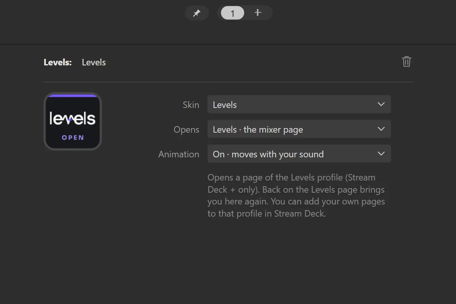Select page 1 tab
The image size is (456, 304).
click(233, 13)
